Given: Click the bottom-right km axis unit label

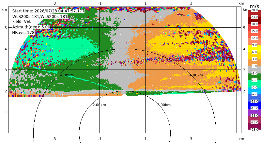Looking at the screenshot, I should (x=241, y=139).
